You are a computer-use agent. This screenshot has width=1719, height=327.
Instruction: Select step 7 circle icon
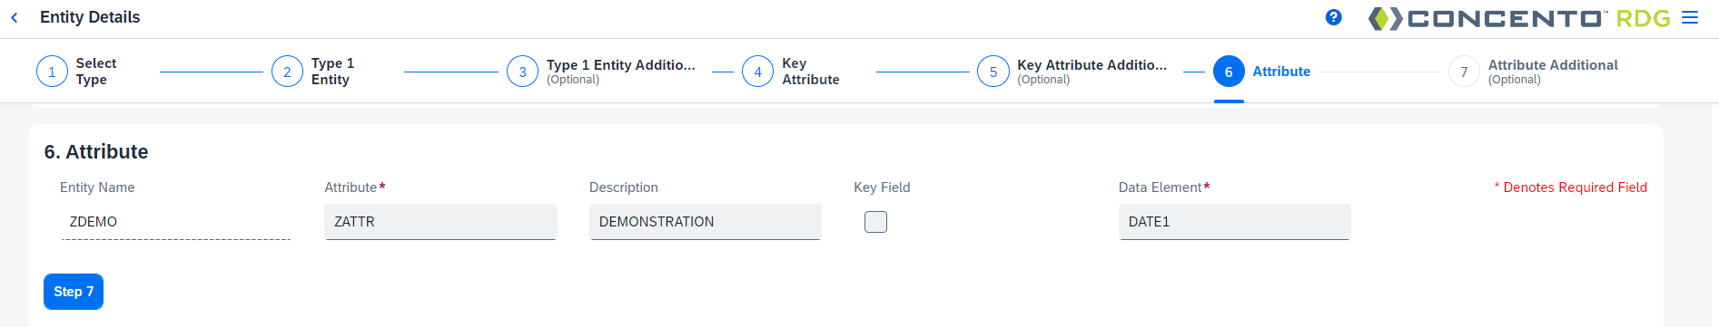pyautogui.click(x=1464, y=72)
